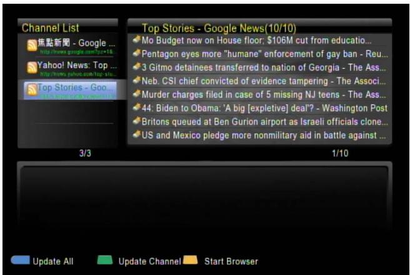Open the Murder charges filed NJ teens story
This screenshot has height=275, width=410.
(264, 94)
